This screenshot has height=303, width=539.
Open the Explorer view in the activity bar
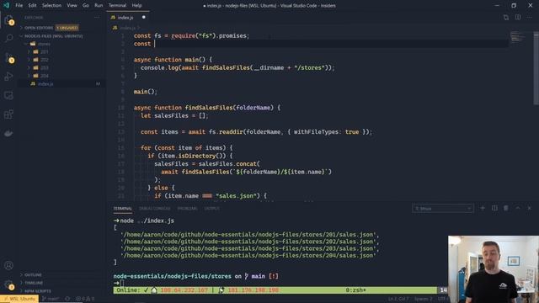pyautogui.click(x=9, y=20)
